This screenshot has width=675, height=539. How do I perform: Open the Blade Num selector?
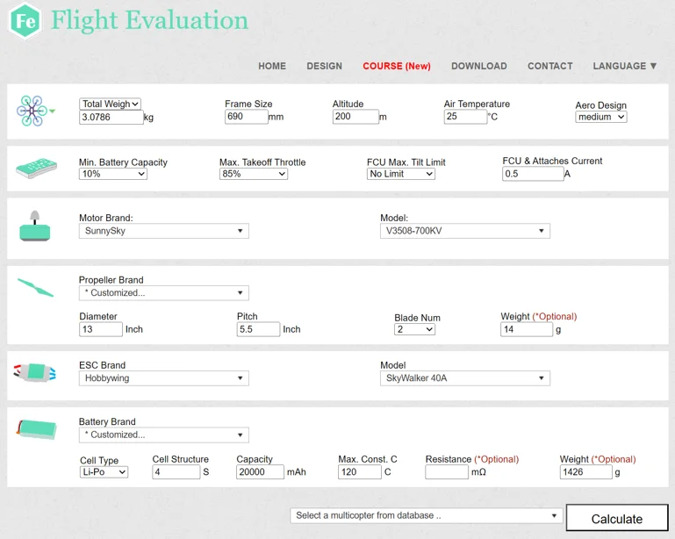coord(414,329)
